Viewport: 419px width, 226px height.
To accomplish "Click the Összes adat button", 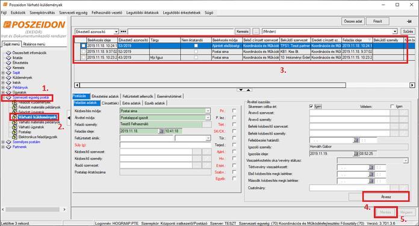I will coord(353,22).
